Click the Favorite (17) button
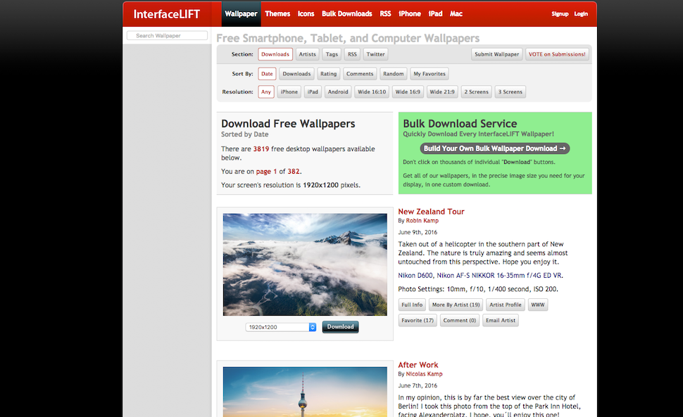 418,321
